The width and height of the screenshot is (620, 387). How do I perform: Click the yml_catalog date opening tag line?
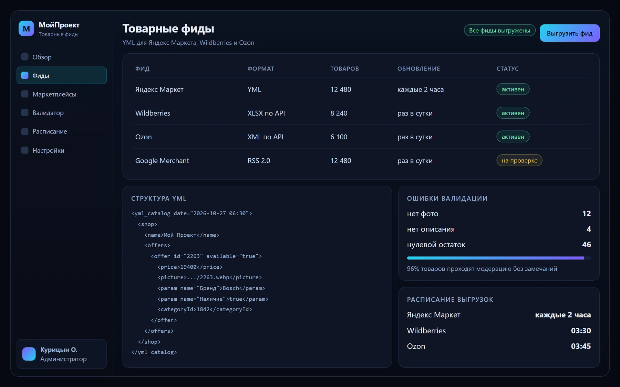tap(192, 213)
